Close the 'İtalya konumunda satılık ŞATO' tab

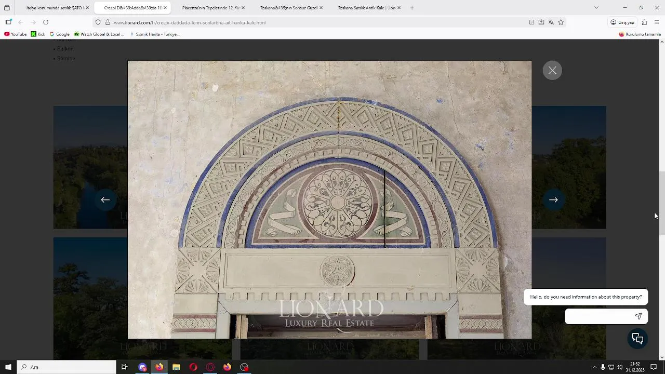click(x=87, y=8)
